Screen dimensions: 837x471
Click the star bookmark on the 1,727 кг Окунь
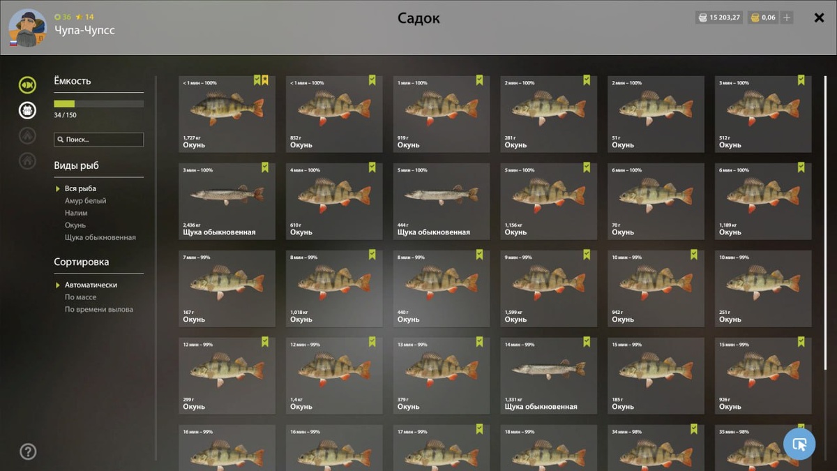click(x=265, y=80)
